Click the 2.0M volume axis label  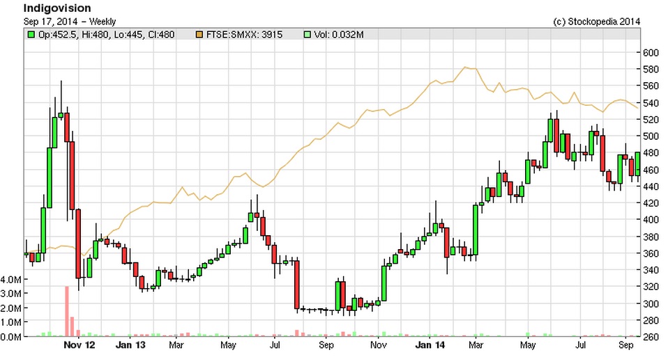(x=11, y=308)
